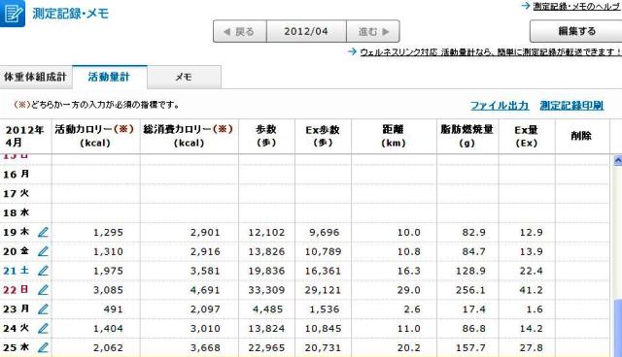Image resolution: width=622 pixels, height=357 pixels.
Task: Click the 脂肪燃焼量 column header
Action: [467, 136]
